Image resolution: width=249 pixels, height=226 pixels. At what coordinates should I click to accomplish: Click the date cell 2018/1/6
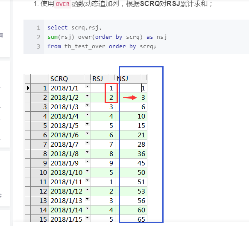point(70,135)
